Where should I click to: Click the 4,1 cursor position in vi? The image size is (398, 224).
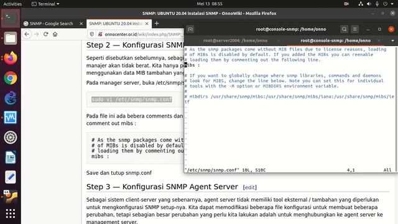coord(351,170)
